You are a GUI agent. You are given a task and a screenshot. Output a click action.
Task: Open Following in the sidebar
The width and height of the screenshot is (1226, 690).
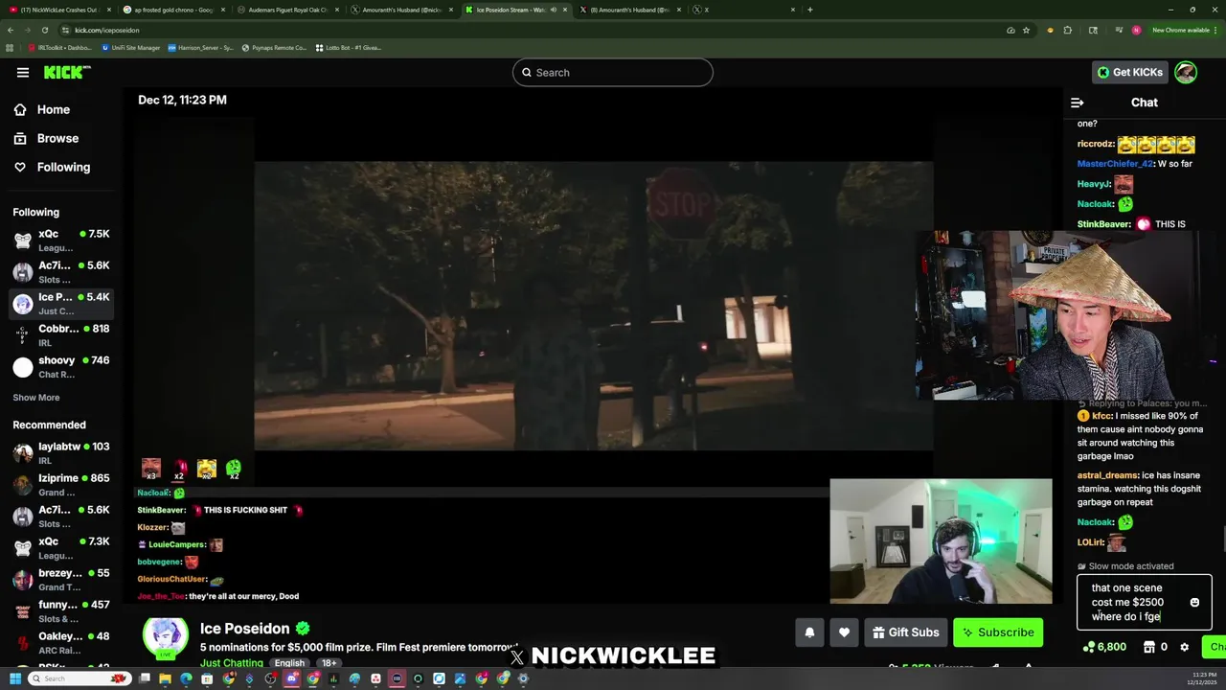coord(52,167)
